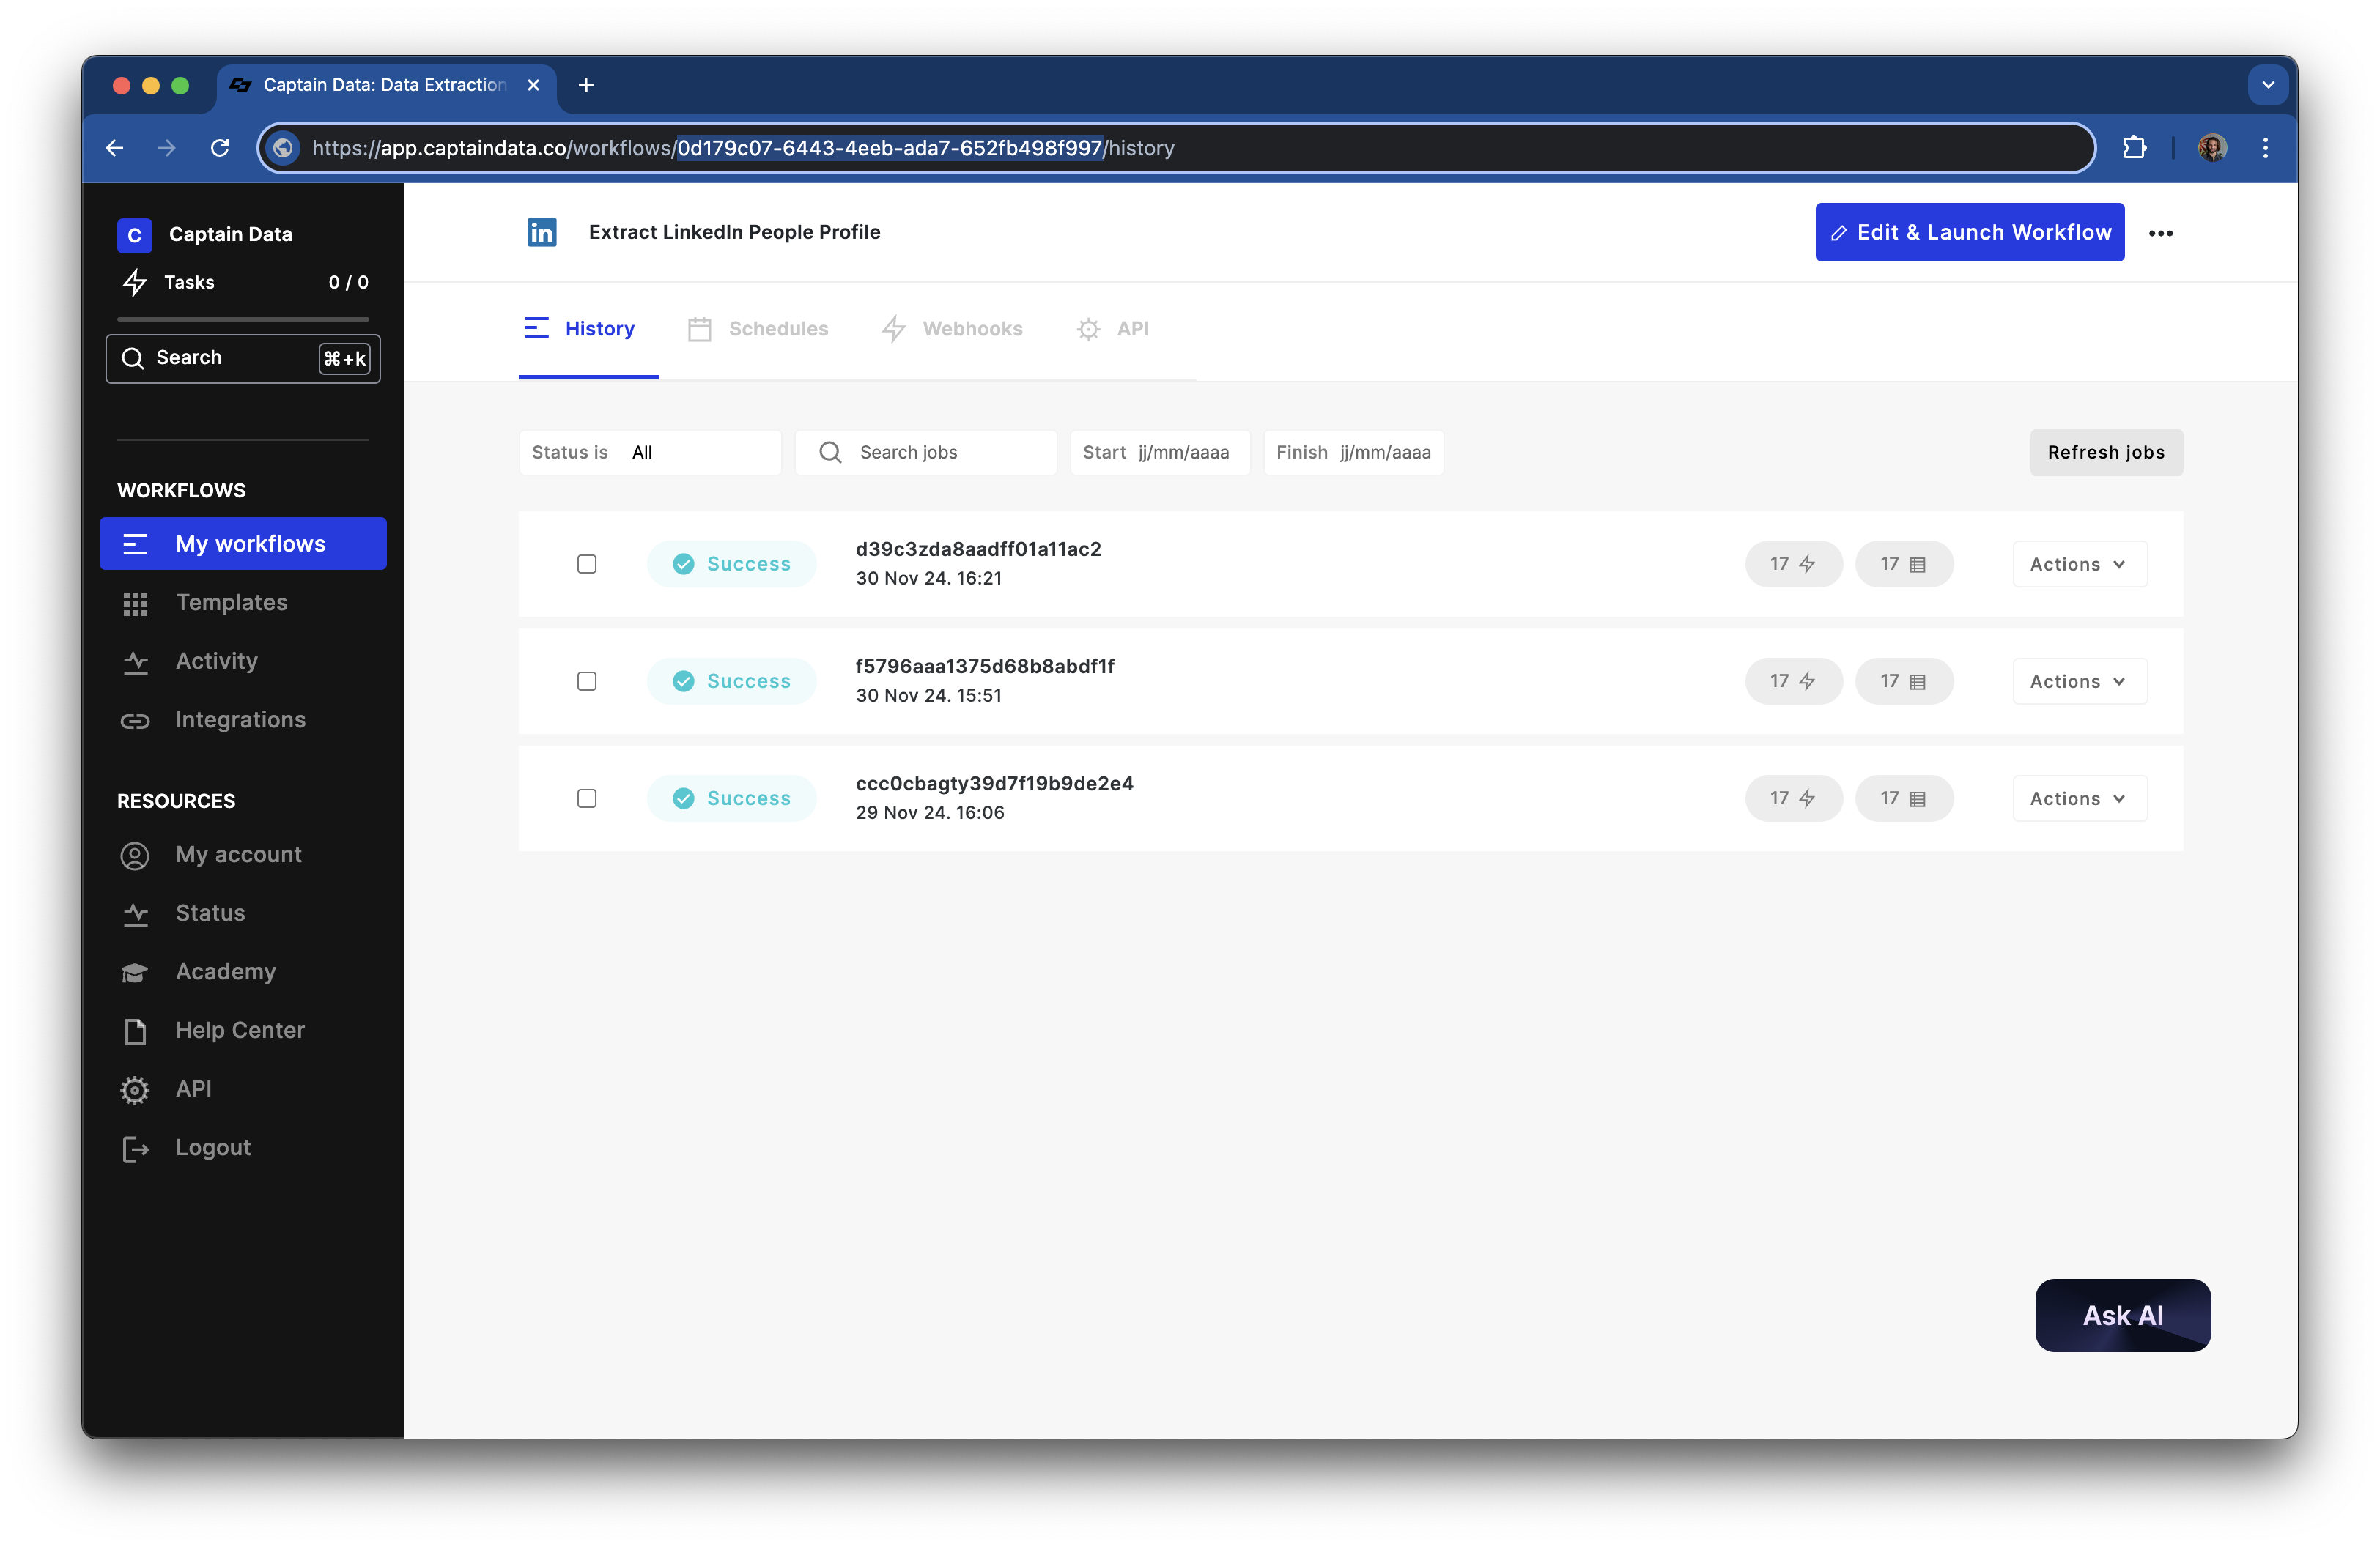
Task: Check the job ccc0cbagty39d7f19b9de2e4 box
Action: click(x=587, y=798)
